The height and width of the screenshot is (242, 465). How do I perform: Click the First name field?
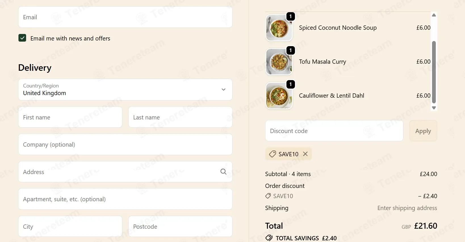pyautogui.click(x=70, y=117)
